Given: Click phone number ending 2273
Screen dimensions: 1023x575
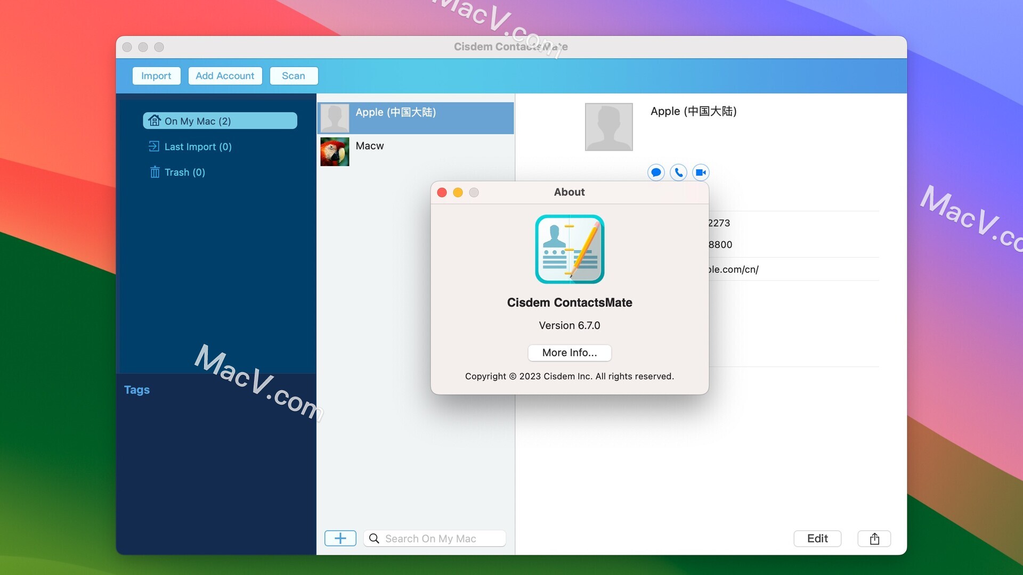Looking at the screenshot, I should pyautogui.click(x=719, y=223).
